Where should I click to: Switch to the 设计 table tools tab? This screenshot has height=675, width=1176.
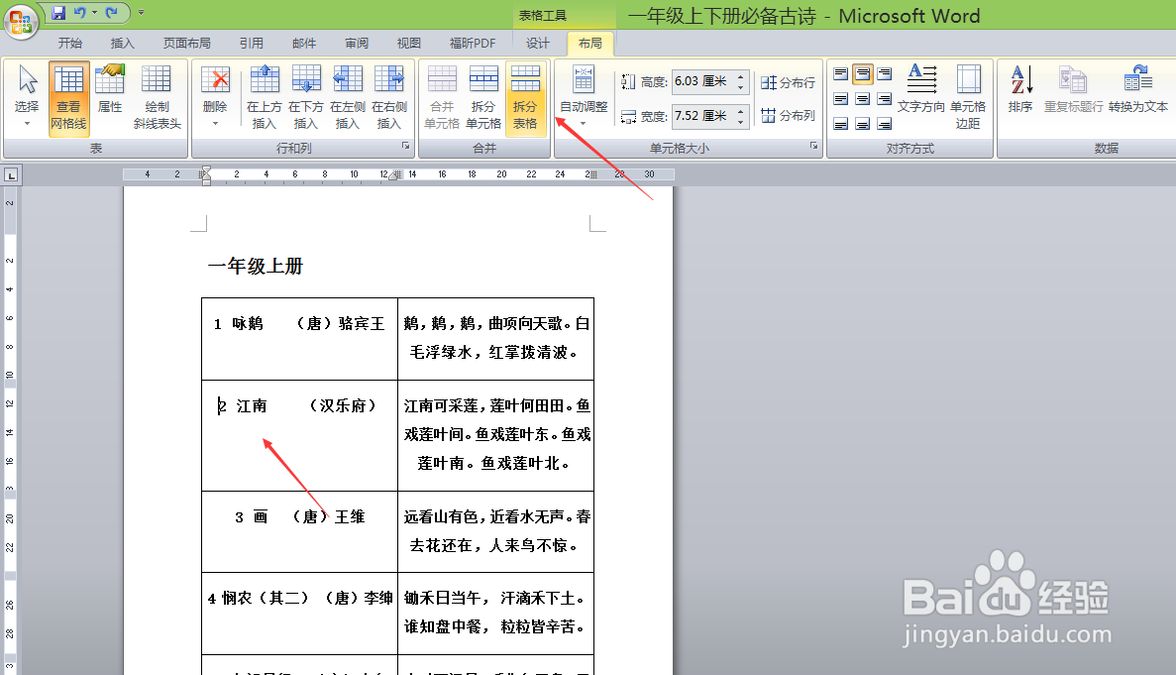tap(538, 44)
